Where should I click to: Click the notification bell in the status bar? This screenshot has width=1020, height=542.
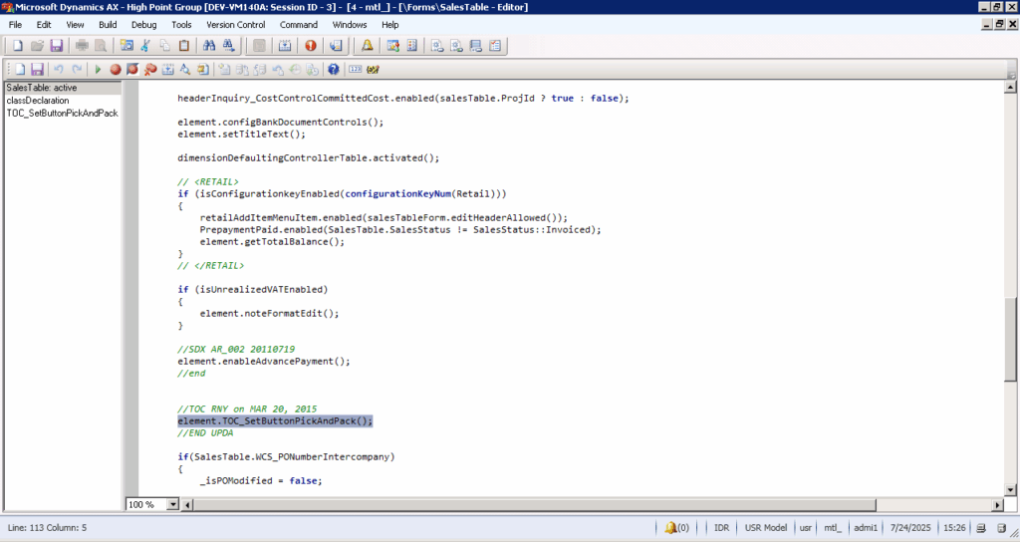coord(670,528)
